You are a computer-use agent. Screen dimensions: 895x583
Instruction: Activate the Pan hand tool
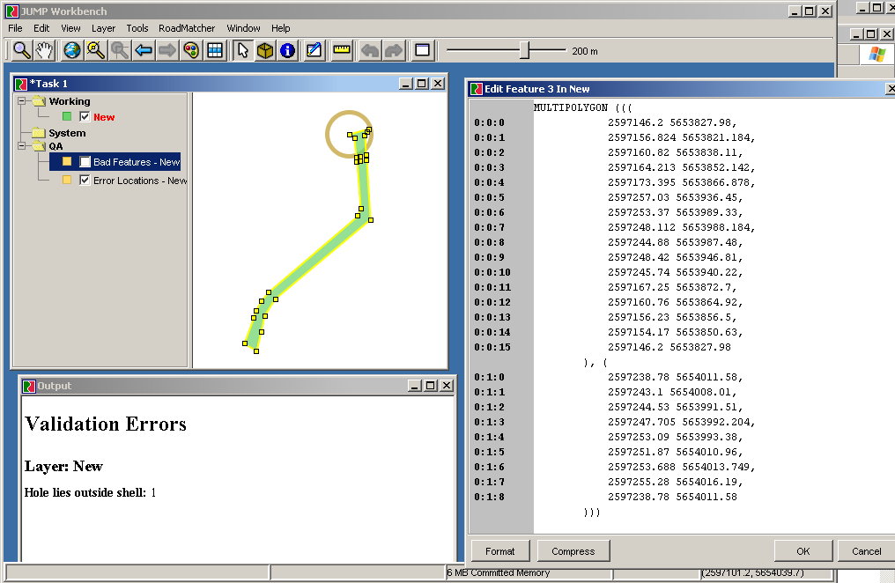[x=44, y=50]
